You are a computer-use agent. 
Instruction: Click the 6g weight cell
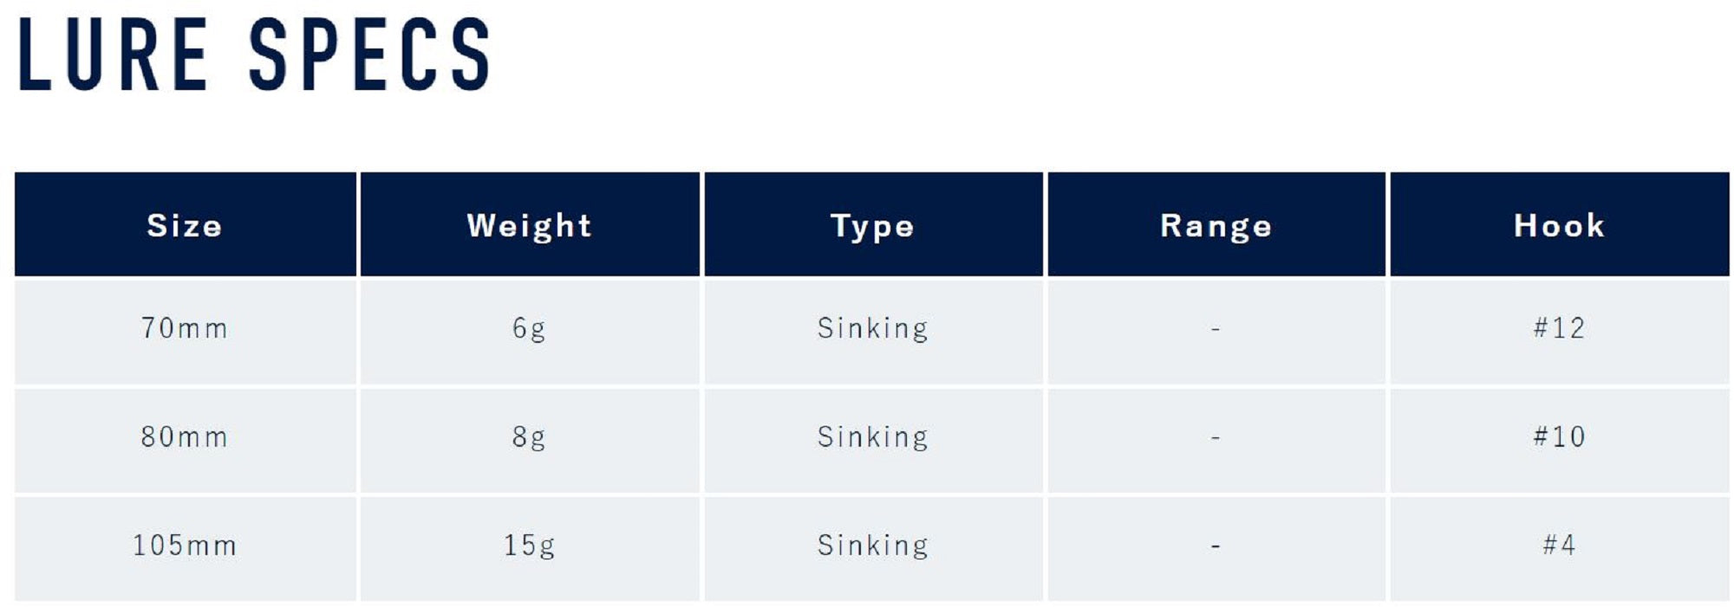coord(529,328)
